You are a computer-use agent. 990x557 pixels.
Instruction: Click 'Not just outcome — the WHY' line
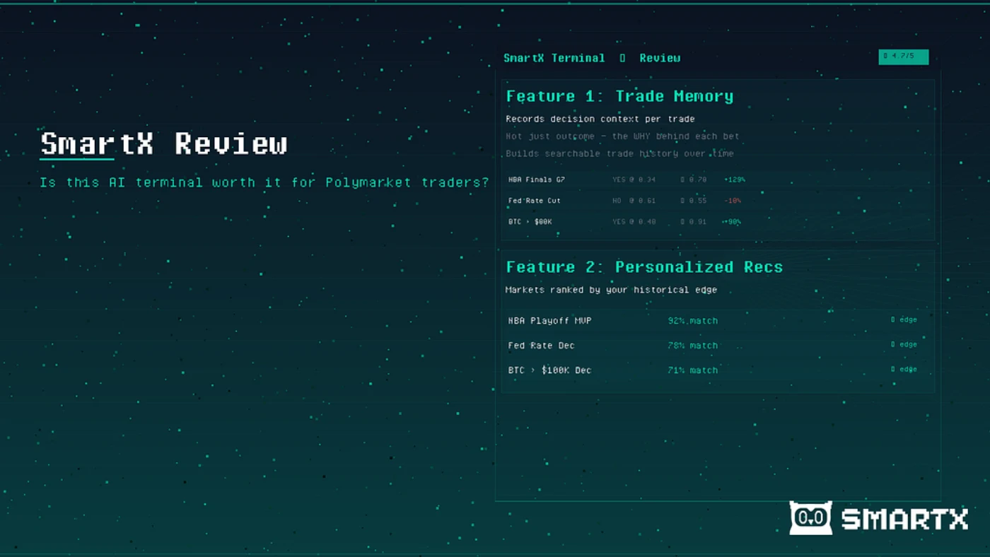pos(622,136)
